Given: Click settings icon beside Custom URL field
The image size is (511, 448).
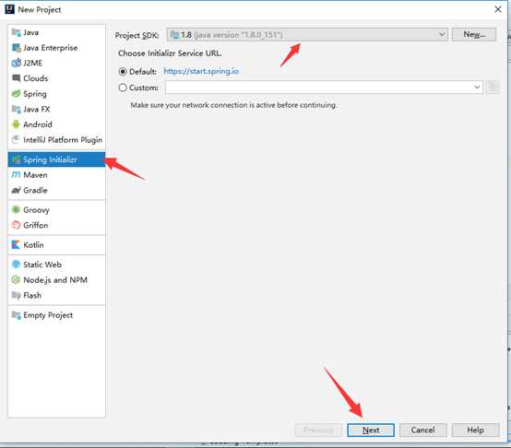Looking at the screenshot, I should coord(493,88).
